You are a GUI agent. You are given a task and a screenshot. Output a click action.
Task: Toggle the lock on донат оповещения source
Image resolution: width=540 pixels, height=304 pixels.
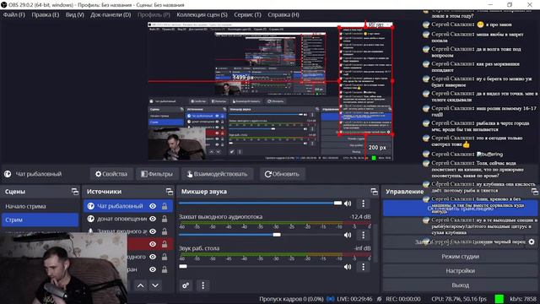165,219
